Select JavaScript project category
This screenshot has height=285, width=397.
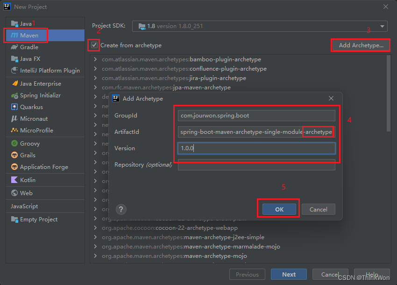click(24, 206)
